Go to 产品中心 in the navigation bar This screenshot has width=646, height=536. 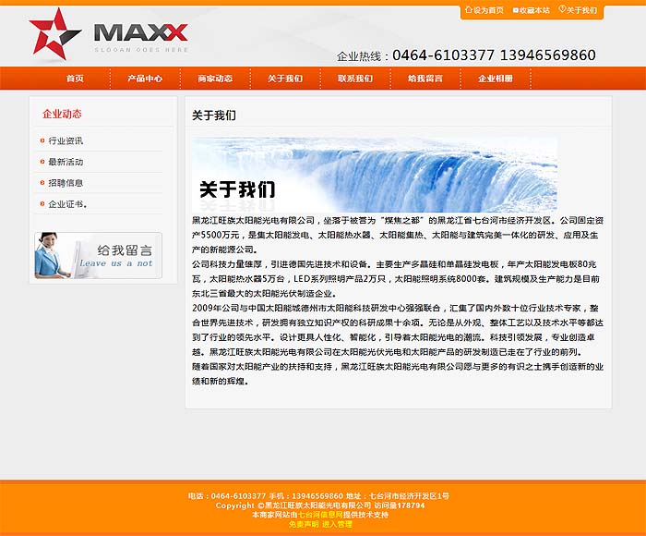point(145,79)
